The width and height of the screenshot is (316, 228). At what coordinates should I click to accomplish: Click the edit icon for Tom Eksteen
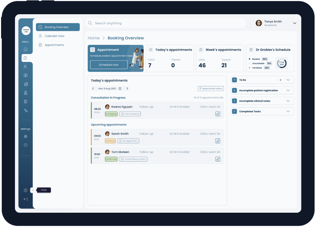coord(218,159)
